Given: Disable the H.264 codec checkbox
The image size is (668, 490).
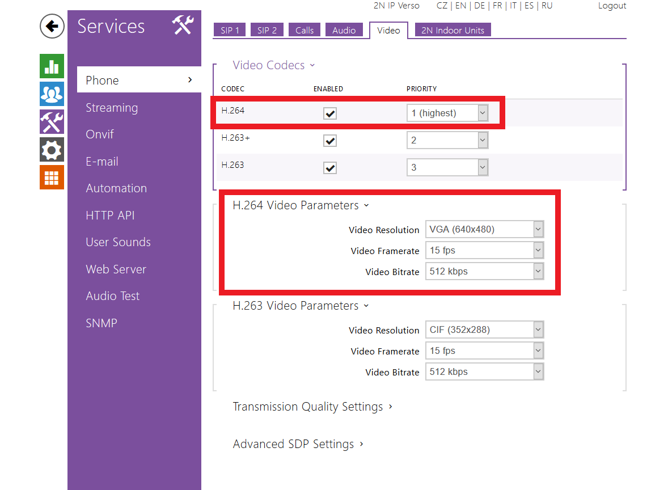Looking at the screenshot, I should pyautogui.click(x=329, y=113).
